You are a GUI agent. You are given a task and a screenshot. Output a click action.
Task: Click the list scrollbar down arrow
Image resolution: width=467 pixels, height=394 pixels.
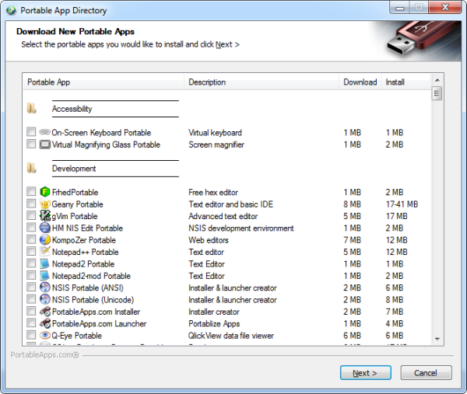click(x=437, y=339)
